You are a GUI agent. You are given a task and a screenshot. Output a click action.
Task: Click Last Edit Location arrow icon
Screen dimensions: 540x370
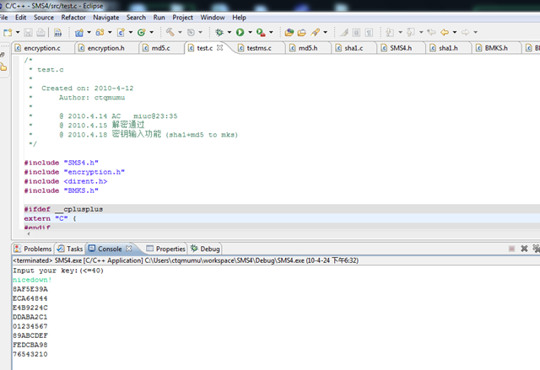[x=431, y=32]
